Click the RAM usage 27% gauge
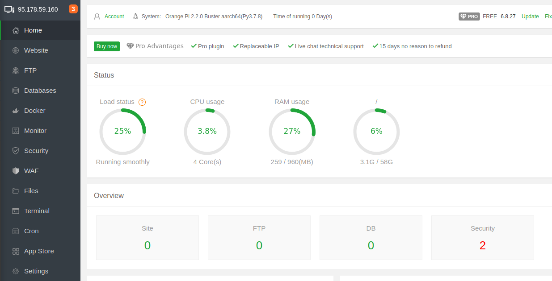The height and width of the screenshot is (281, 552). (292, 131)
